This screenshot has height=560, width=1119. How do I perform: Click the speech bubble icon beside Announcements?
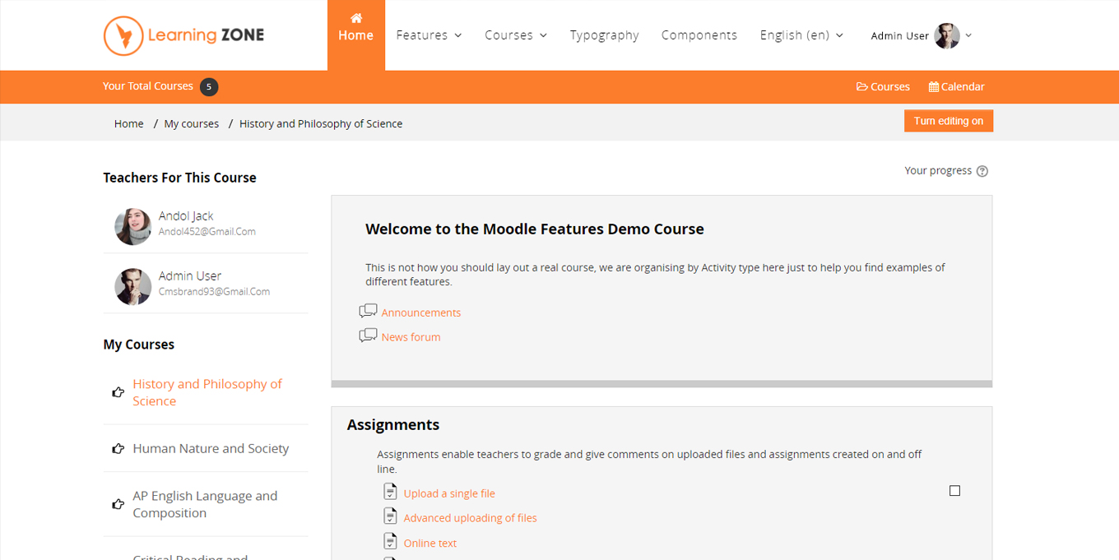coord(368,310)
